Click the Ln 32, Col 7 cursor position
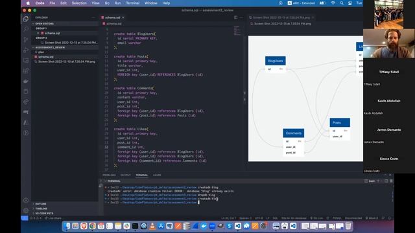This screenshot has width=415, height=233. (x=228, y=218)
